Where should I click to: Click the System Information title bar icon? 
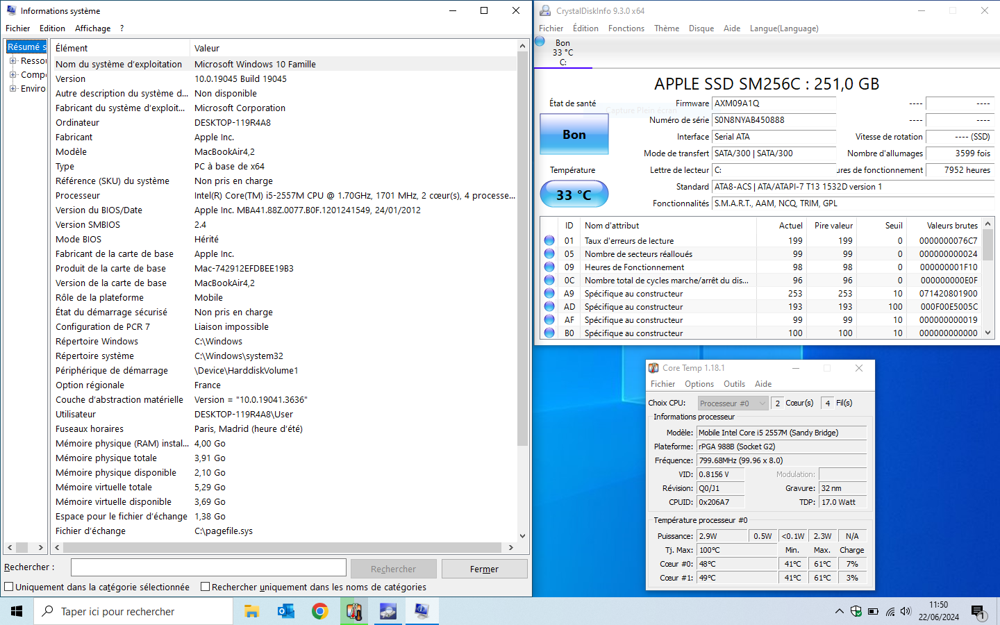pyautogui.click(x=11, y=10)
